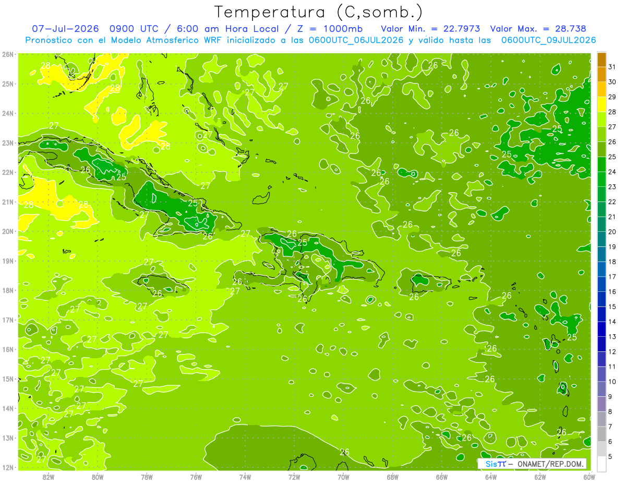This screenshot has width=626, height=484.
Task: Click the colorbar tick label 12
Action: click(612, 352)
